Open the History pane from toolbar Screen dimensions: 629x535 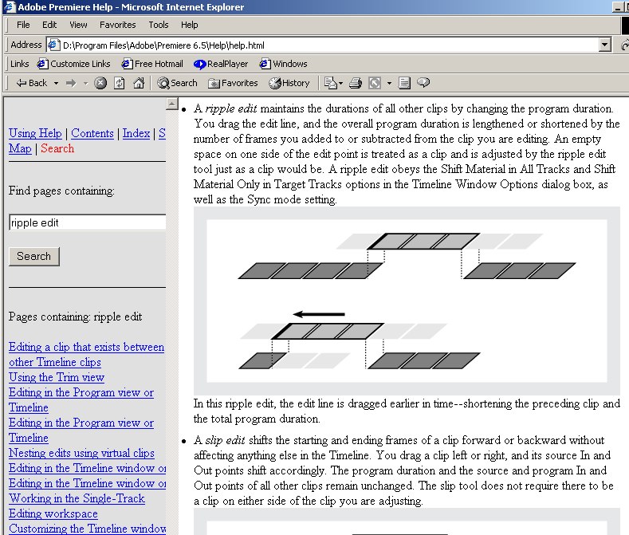coord(289,83)
